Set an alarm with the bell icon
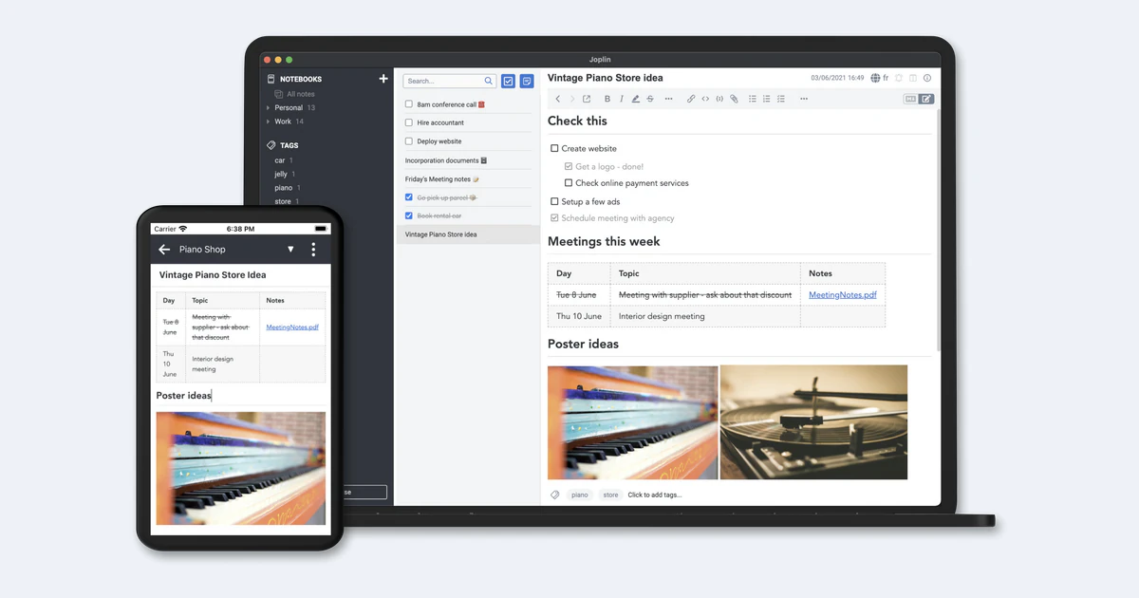 click(898, 78)
